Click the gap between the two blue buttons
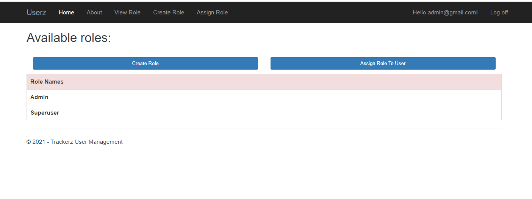Image resolution: width=532 pixels, height=199 pixels. point(264,63)
